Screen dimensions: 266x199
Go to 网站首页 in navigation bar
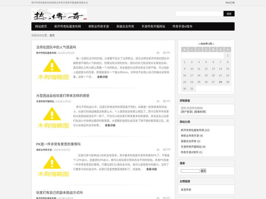click(41, 27)
